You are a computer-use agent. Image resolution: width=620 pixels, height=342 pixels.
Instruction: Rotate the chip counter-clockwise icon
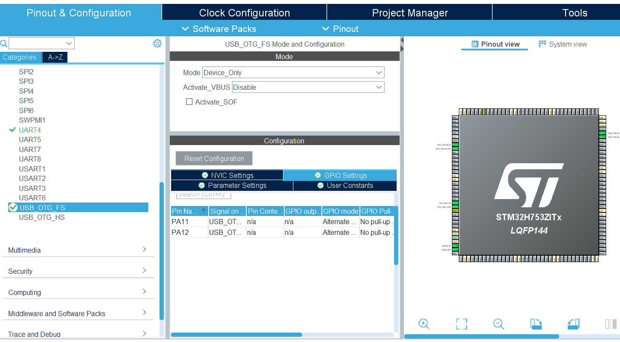tap(573, 324)
